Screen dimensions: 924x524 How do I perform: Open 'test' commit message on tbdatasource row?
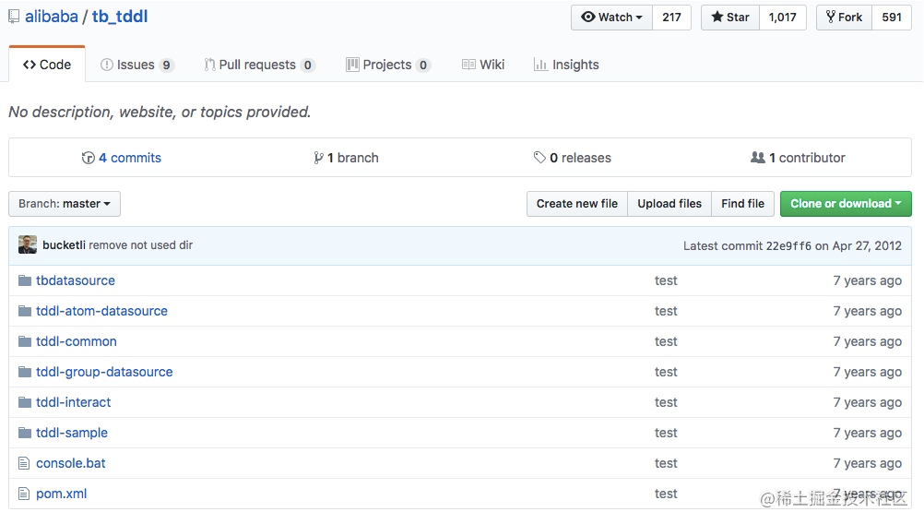pyautogui.click(x=666, y=280)
